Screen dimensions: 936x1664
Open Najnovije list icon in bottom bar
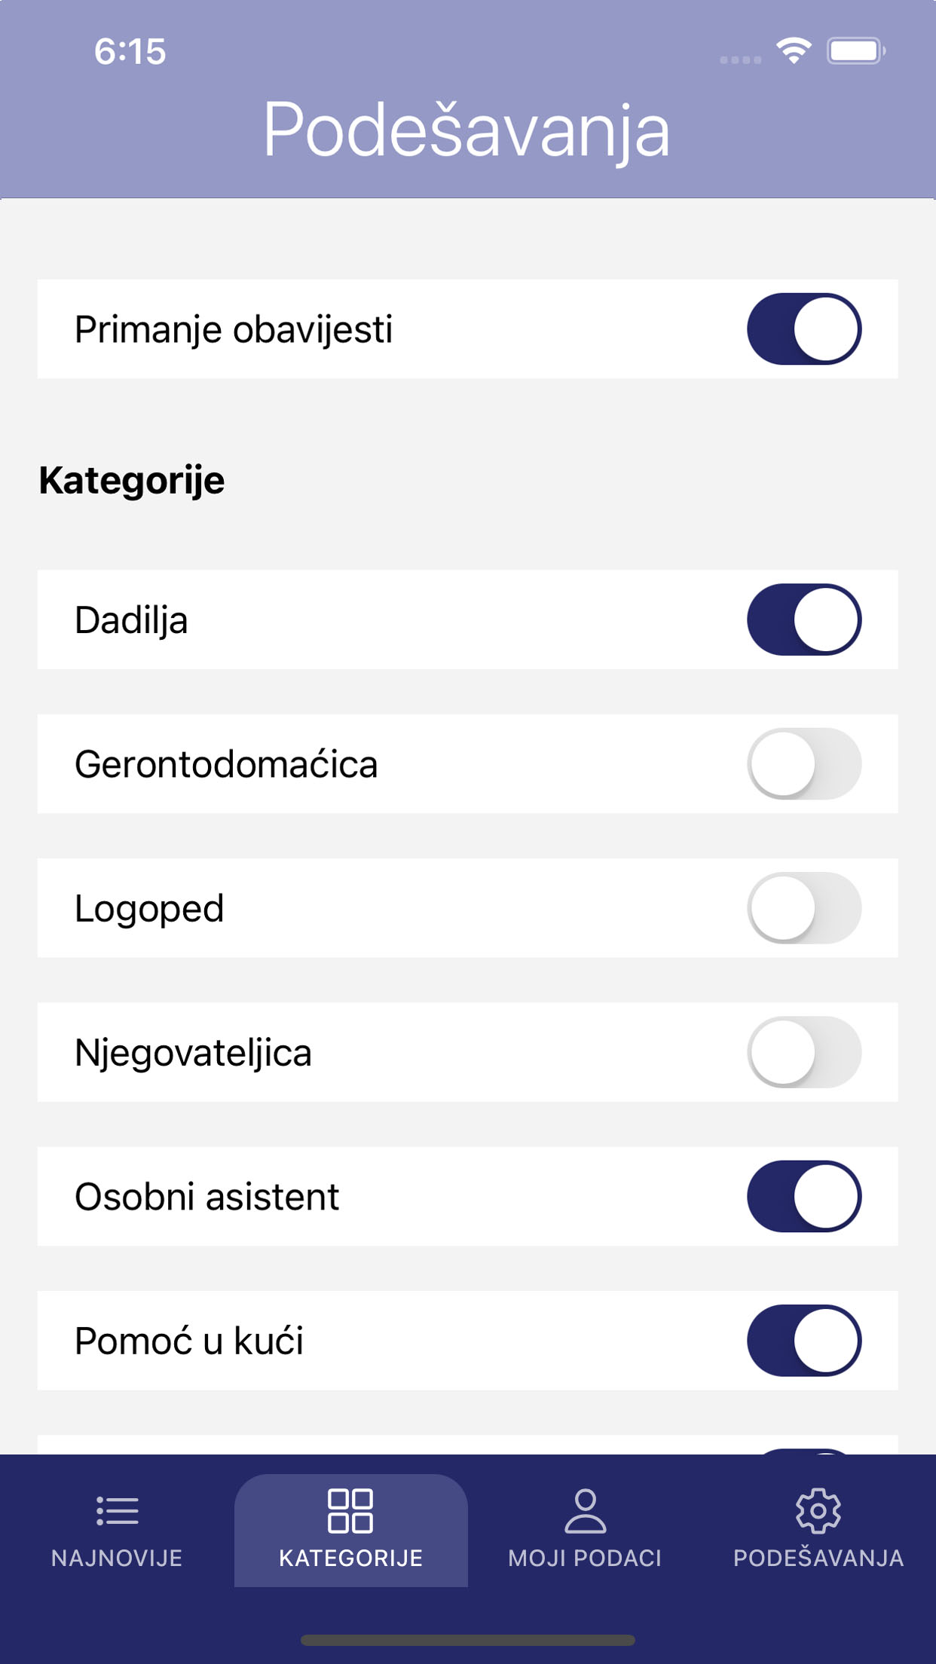click(x=118, y=1511)
